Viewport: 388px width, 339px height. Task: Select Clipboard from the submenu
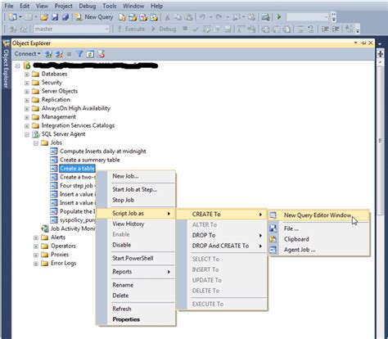click(319, 239)
